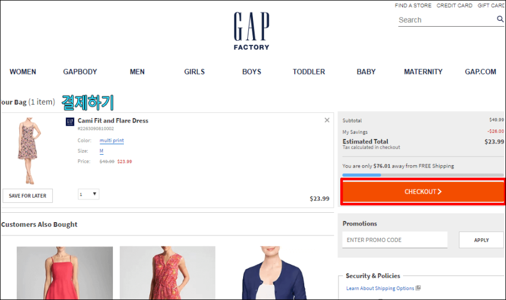Viewport: 506px width, 300px height.
Task: Open FIND A STORE link
Action: click(413, 5)
